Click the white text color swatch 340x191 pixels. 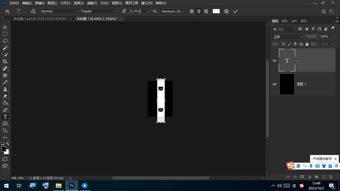pyautogui.click(x=216, y=11)
